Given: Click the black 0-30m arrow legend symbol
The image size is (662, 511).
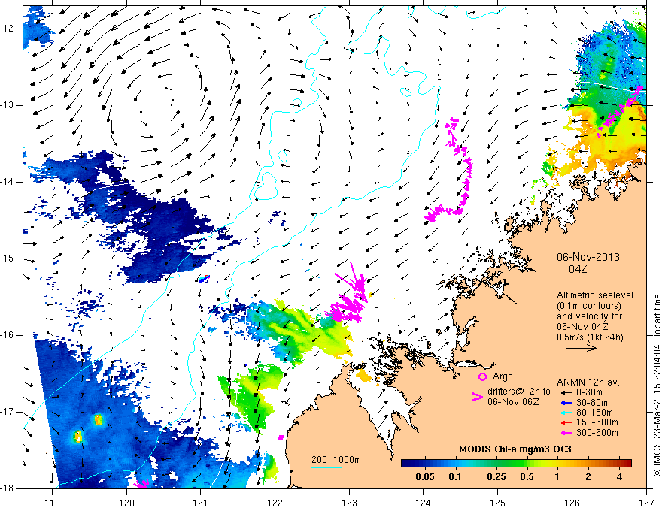Looking at the screenshot, I should pos(566,392).
